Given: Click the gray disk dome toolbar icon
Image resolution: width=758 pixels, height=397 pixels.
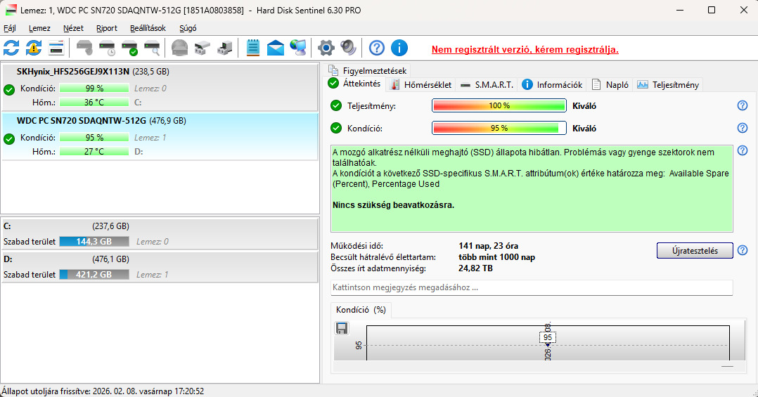Looking at the screenshot, I should [x=179, y=48].
